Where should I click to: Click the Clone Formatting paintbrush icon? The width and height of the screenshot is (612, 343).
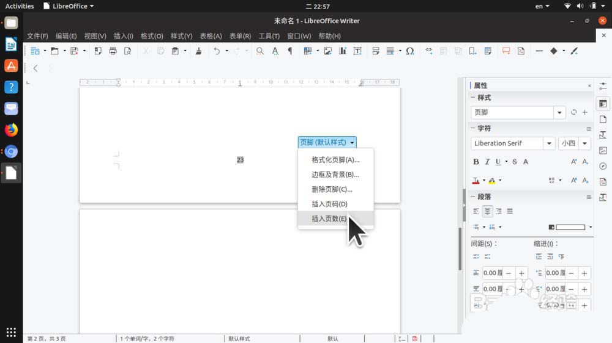pyautogui.click(x=198, y=51)
